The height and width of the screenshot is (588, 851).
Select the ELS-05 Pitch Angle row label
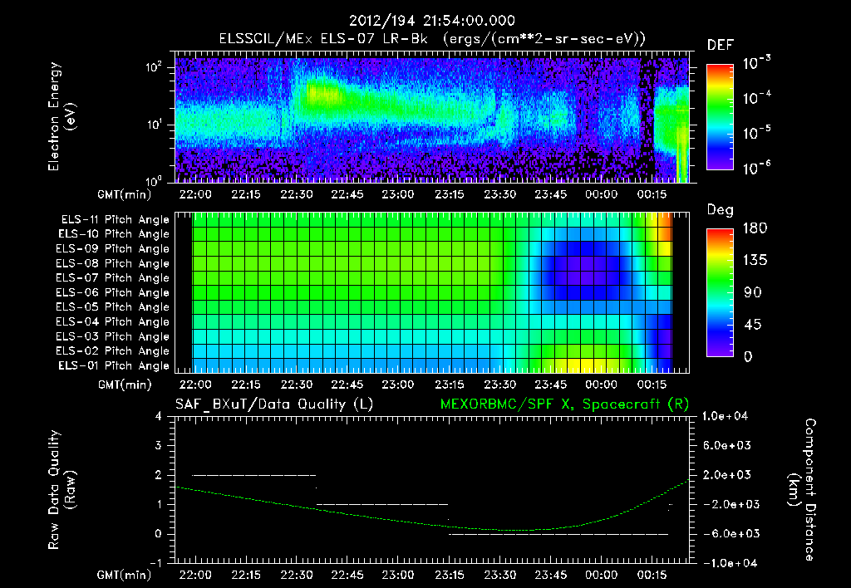(113, 307)
